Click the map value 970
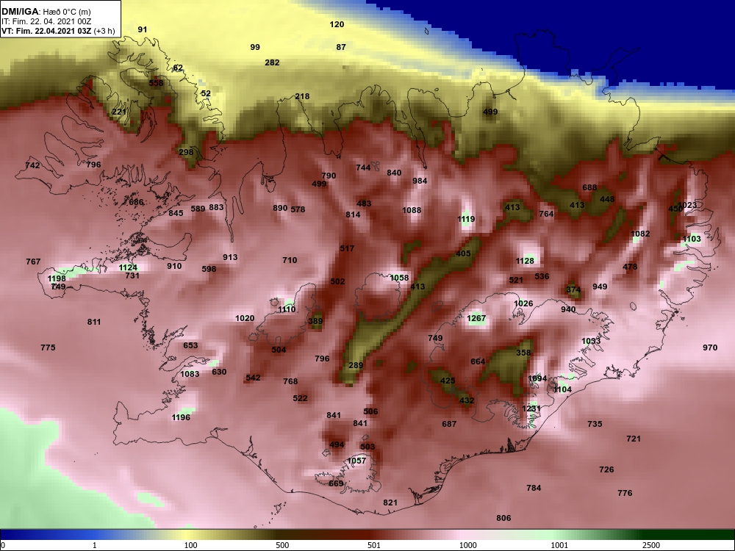This screenshot has height=551, width=735. 710,347
